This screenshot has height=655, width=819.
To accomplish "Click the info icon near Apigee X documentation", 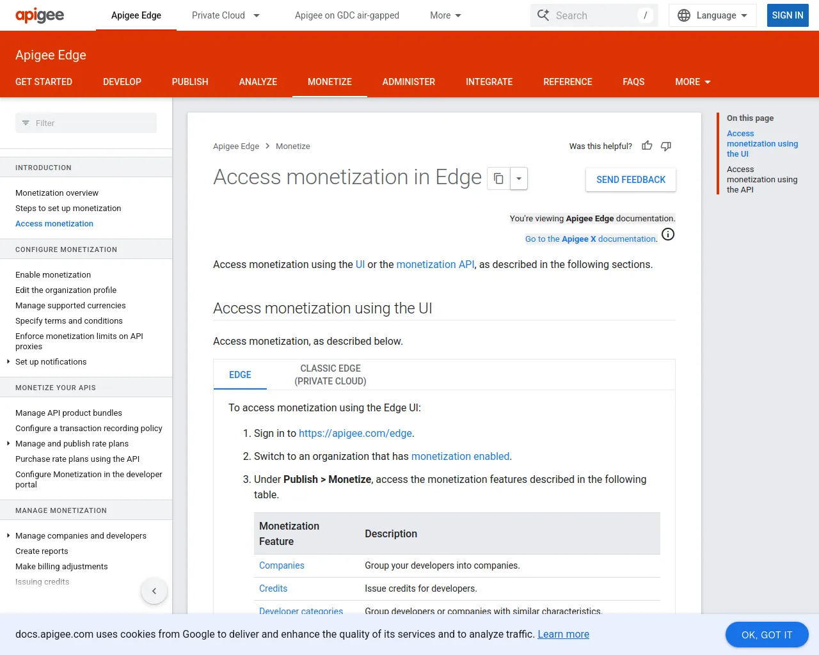I will tap(668, 234).
